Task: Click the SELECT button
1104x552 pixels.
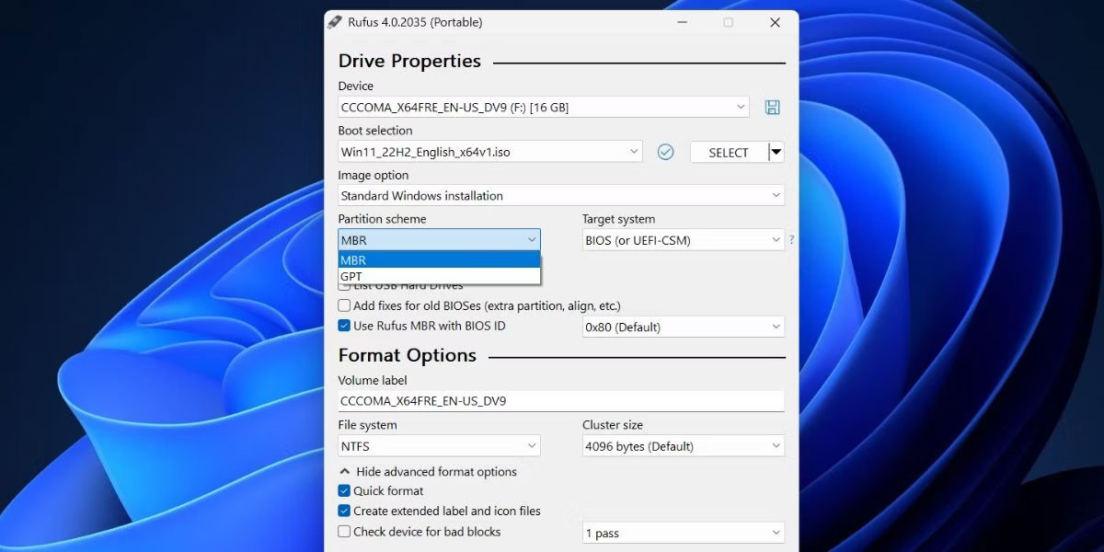Action: click(x=727, y=151)
